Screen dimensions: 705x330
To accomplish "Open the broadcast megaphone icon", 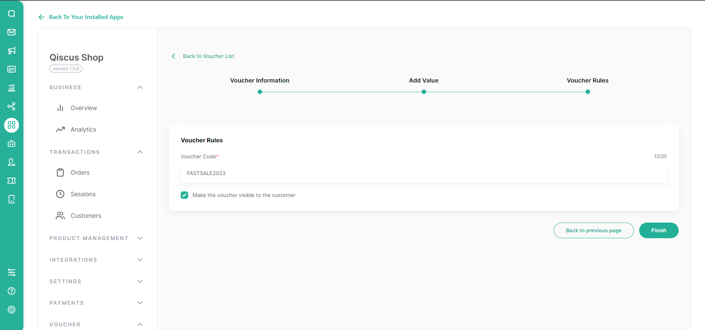I will (12, 51).
